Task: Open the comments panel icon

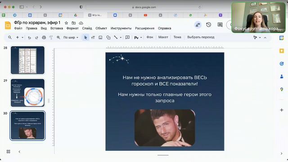Action: 220,25
